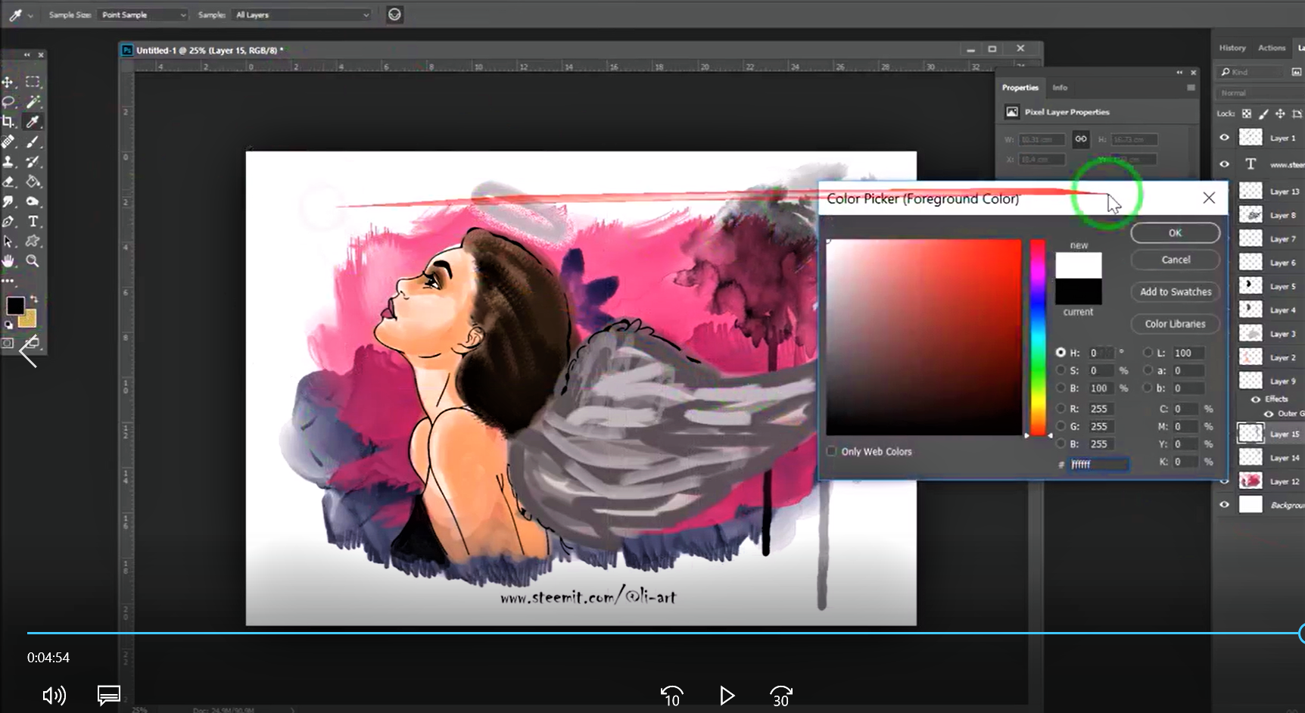The width and height of the screenshot is (1305, 713).
Task: Select the Lasso tool
Action: pos(8,101)
